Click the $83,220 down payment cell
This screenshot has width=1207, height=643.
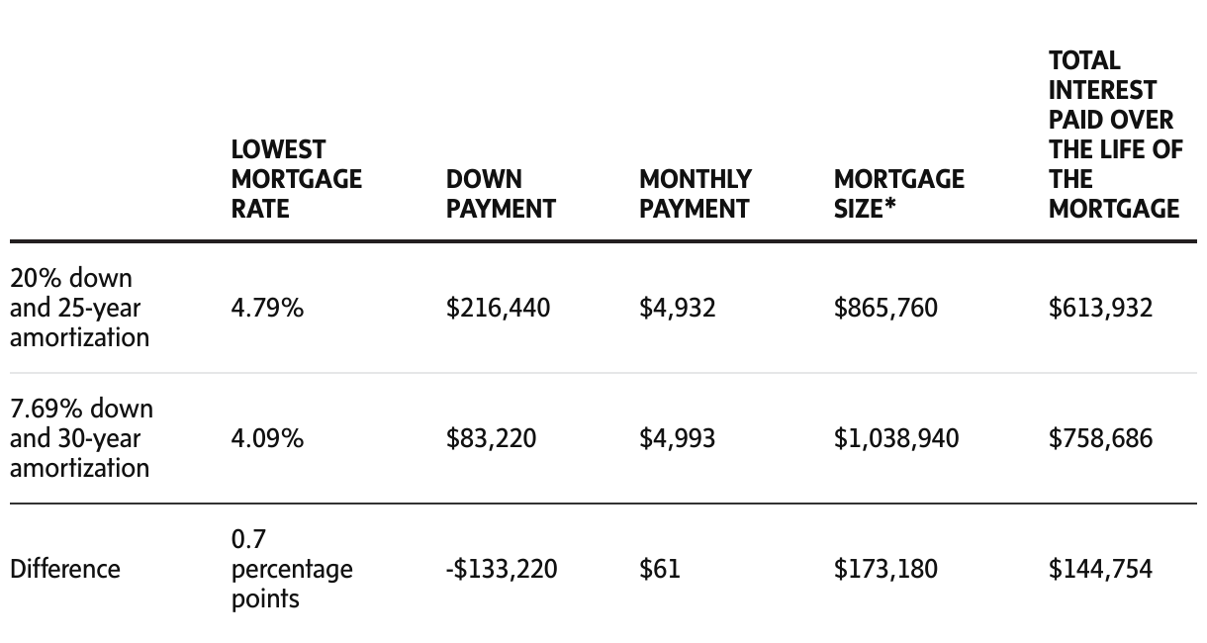click(x=491, y=438)
